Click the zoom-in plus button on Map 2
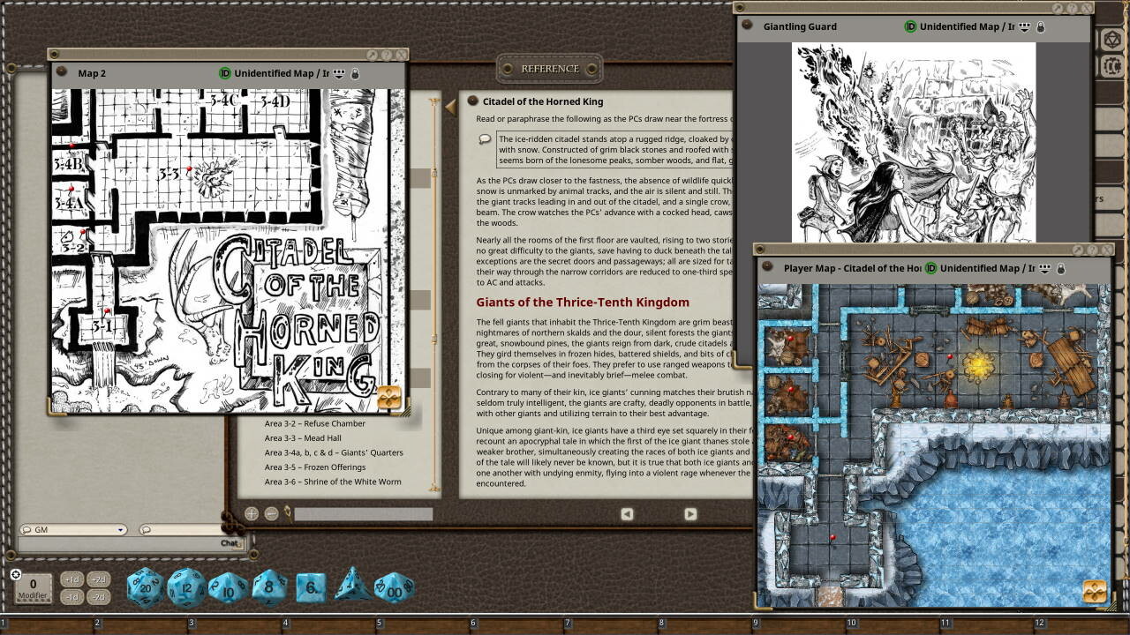The height and width of the screenshot is (635, 1130). tap(252, 513)
